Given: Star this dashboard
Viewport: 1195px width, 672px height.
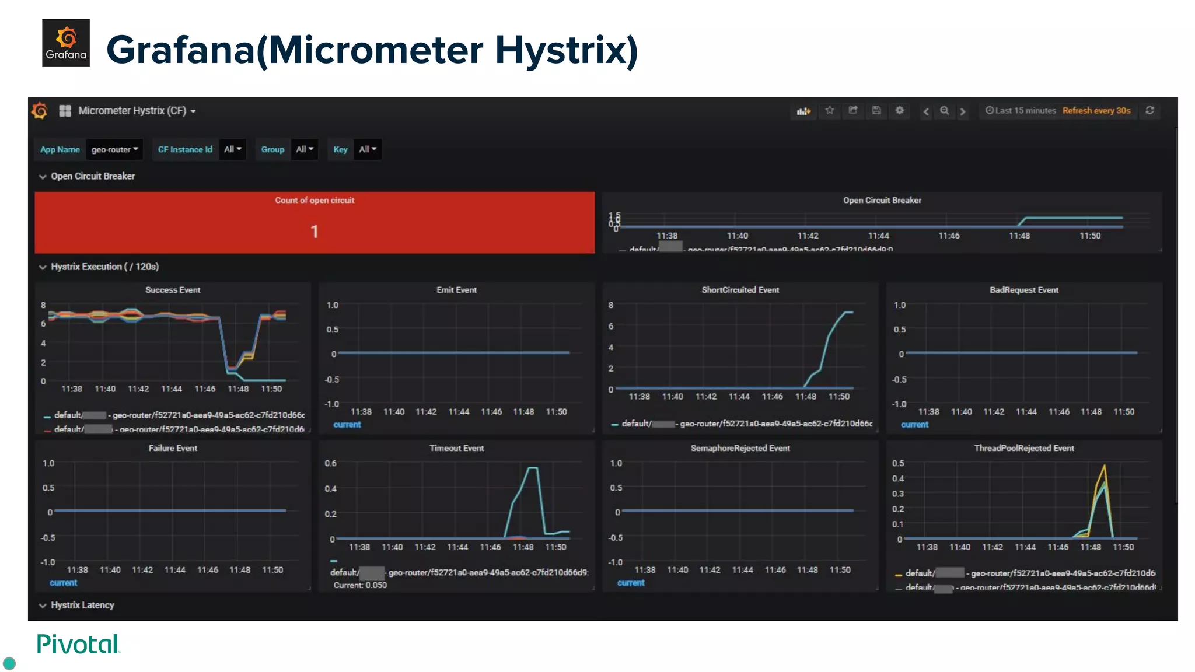Looking at the screenshot, I should (829, 110).
